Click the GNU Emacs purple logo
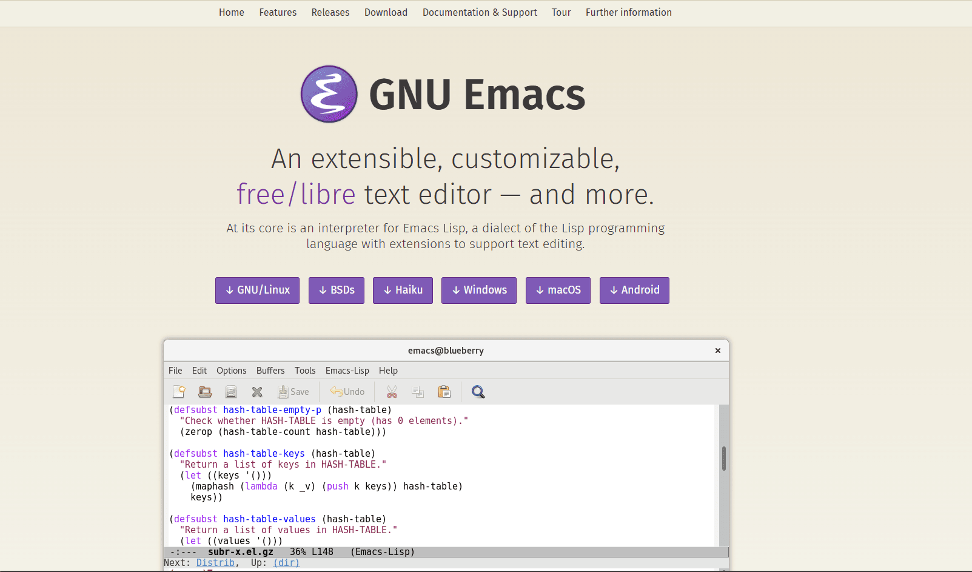The height and width of the screenshot is (572, 972). click(329, 94)
